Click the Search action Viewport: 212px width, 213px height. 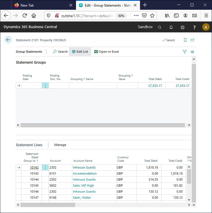point(60,52)
